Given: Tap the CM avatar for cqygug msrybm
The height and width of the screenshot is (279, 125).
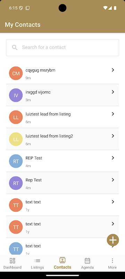Looking at the screenshot, I should point(16,73).
